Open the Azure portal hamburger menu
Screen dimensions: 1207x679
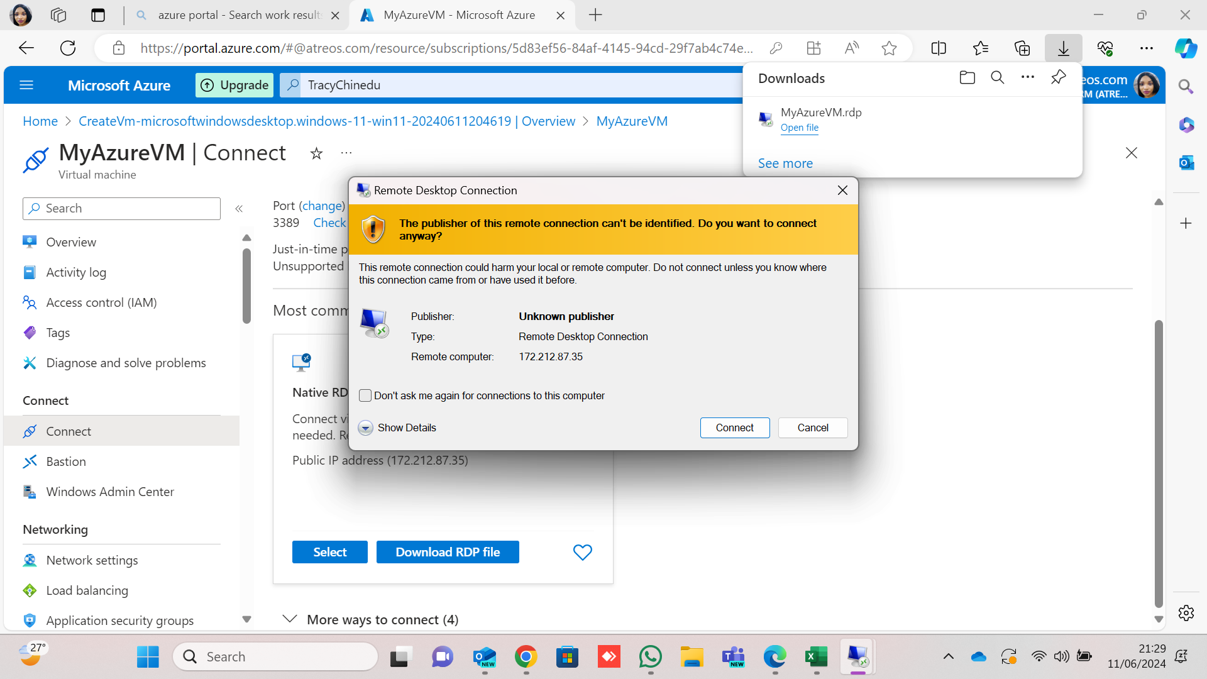click(26, 85)
